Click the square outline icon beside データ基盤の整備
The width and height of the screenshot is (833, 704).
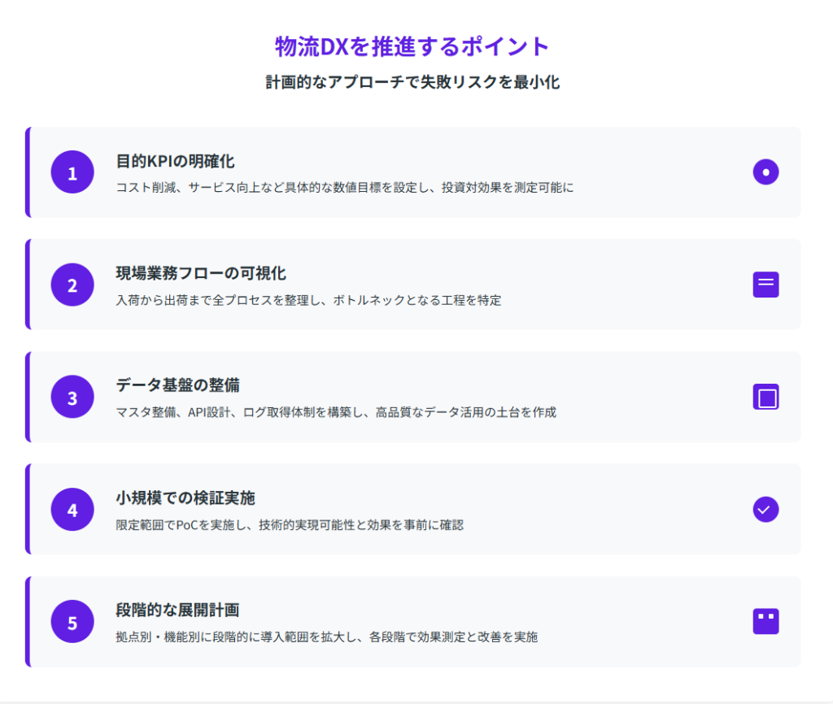(x=765, y=397)
